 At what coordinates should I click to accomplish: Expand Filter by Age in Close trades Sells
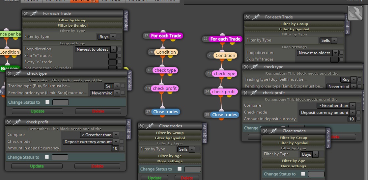click(x=170, y=156)
